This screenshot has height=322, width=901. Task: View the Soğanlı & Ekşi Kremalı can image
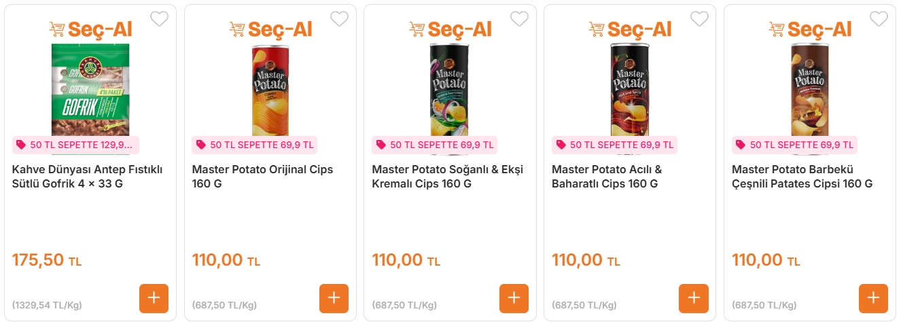450,88
